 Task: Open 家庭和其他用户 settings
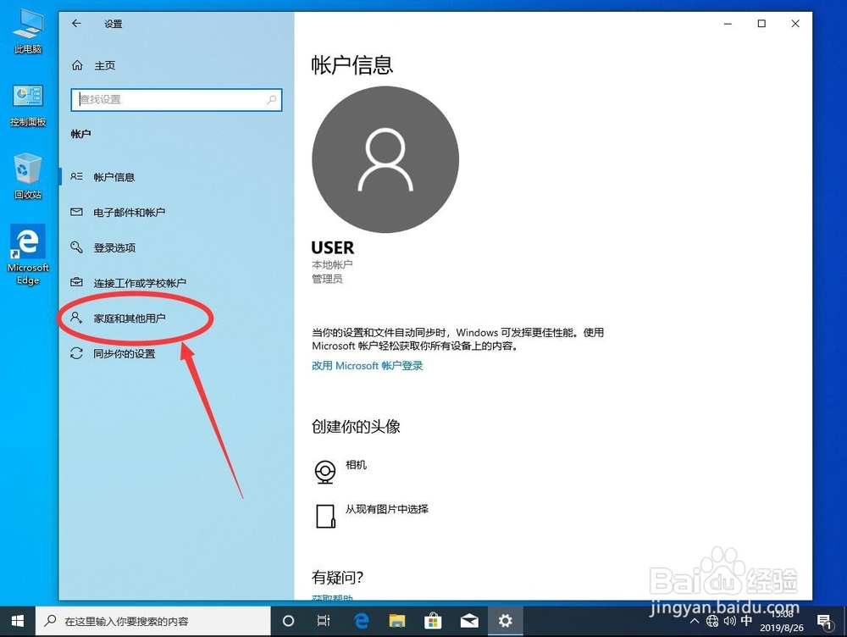point(176,318)
